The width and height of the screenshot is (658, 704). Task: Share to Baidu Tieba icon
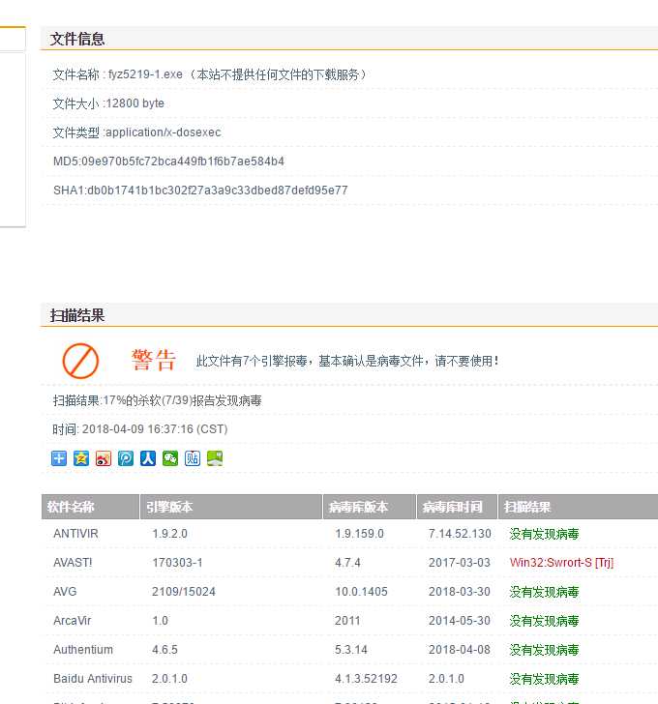[x=193, y=458]
